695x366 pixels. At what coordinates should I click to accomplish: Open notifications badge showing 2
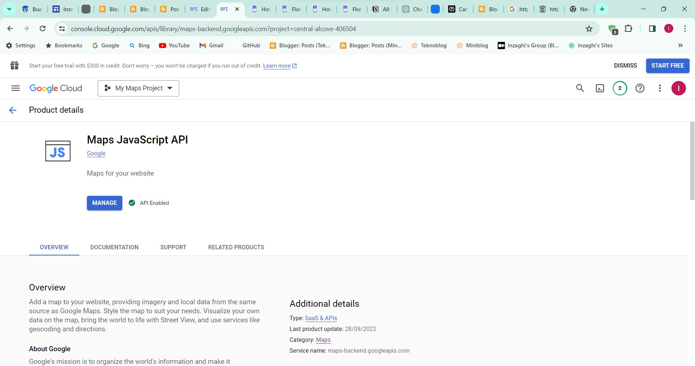[x=620, y=88]
